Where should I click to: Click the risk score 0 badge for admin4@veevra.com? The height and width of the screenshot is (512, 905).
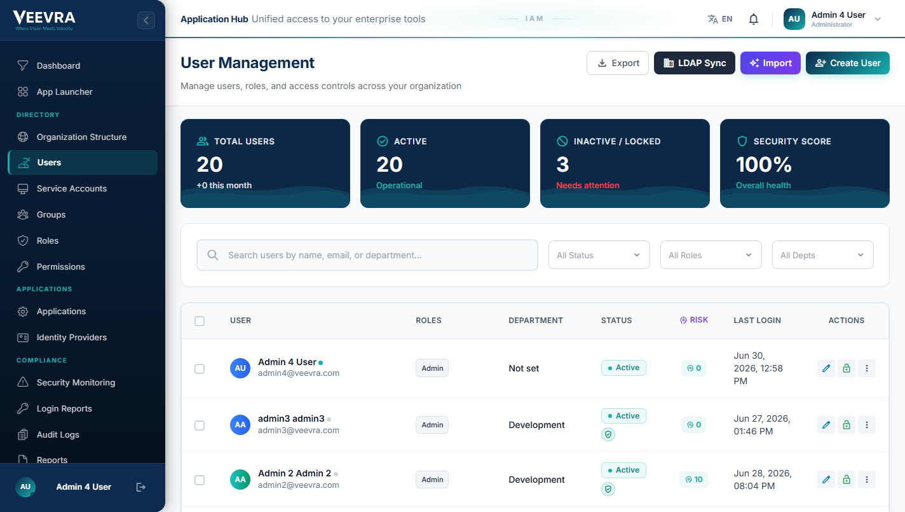(693, 368)
